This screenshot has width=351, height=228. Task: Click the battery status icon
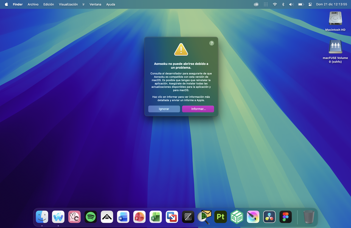301,4
